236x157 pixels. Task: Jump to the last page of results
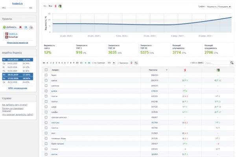(89, 63)
